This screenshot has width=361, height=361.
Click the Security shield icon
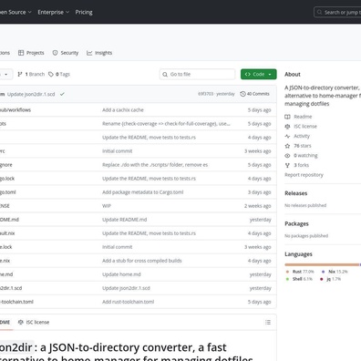tap(55, 53)
